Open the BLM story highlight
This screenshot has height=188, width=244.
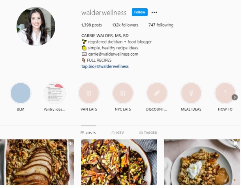click(x=21, y=93)
